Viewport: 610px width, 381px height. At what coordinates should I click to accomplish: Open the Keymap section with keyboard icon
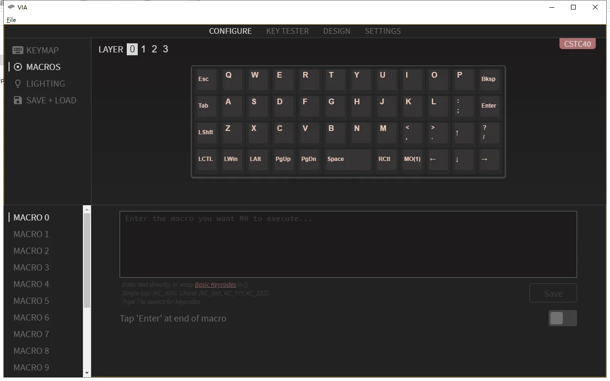point(18,50)
